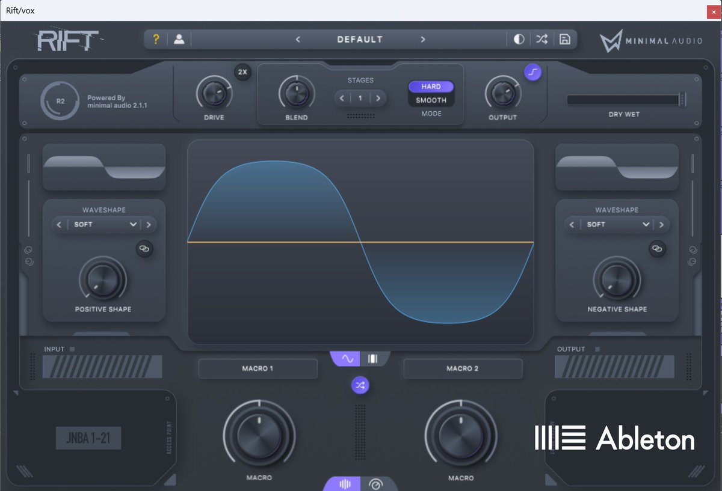
Task: Open the DEFAULT preset name browser
Action: (x=360, y=40)
